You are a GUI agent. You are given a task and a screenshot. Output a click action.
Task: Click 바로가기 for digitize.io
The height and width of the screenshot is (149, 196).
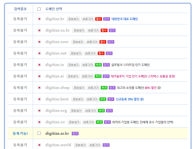pyautogui.click(x=87, y=65)
